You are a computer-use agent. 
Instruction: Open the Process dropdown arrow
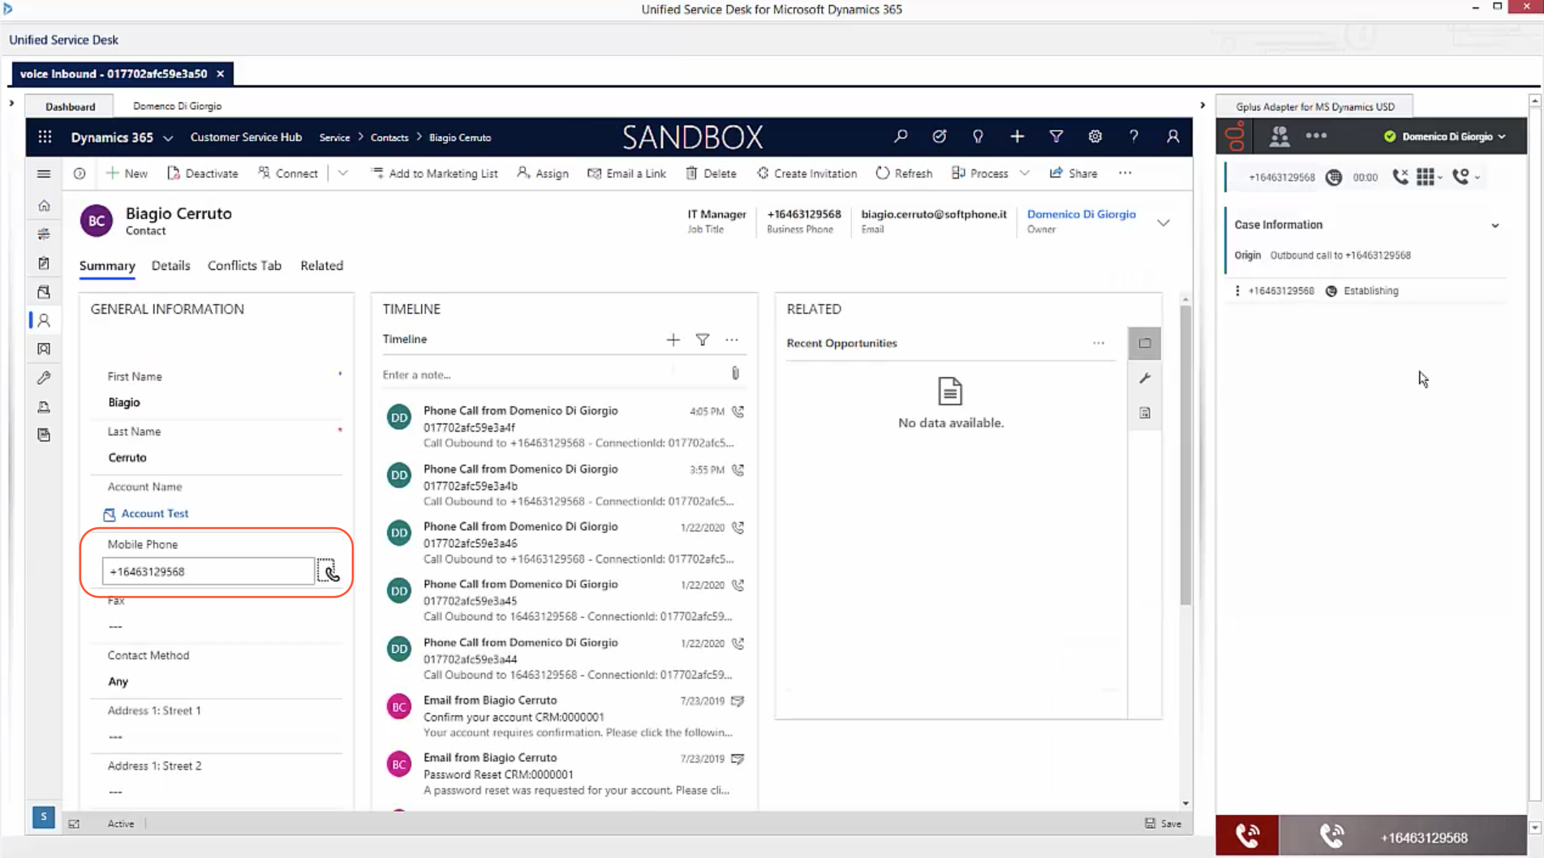click(x=1025, y=174)
